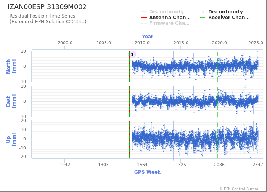Click the East [mm] axis label
This screenshot has height=192, width=267.
[x=11, y=101]
